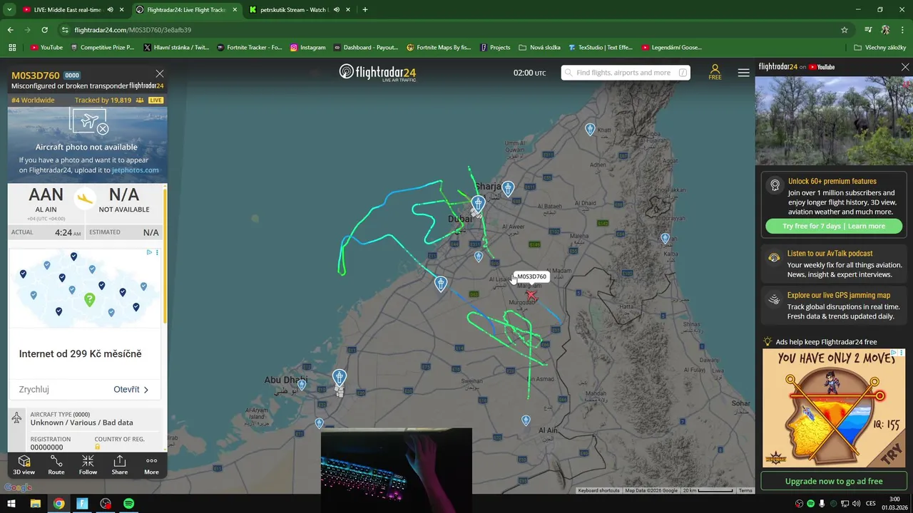Open the Nová složka bookmarks folder

tap(540, 48)
